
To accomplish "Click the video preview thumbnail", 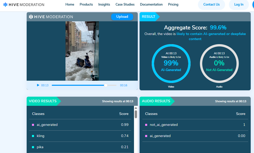I will pos(82,51).
